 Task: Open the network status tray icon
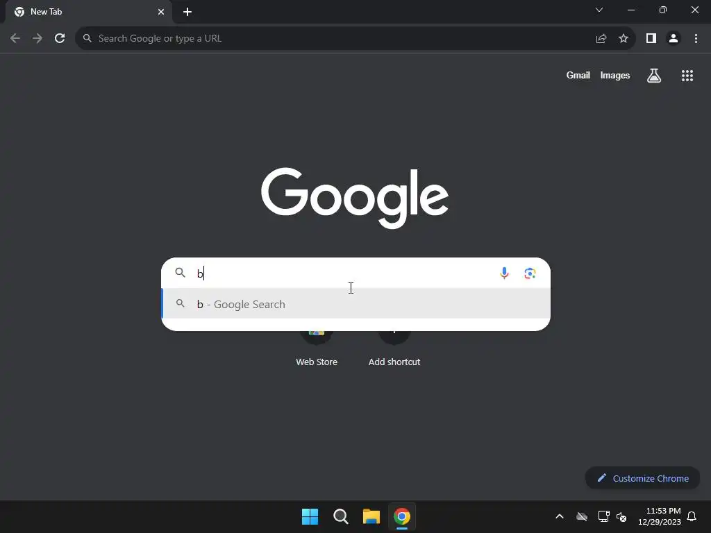pyautogui.click(x=603, y=516)
